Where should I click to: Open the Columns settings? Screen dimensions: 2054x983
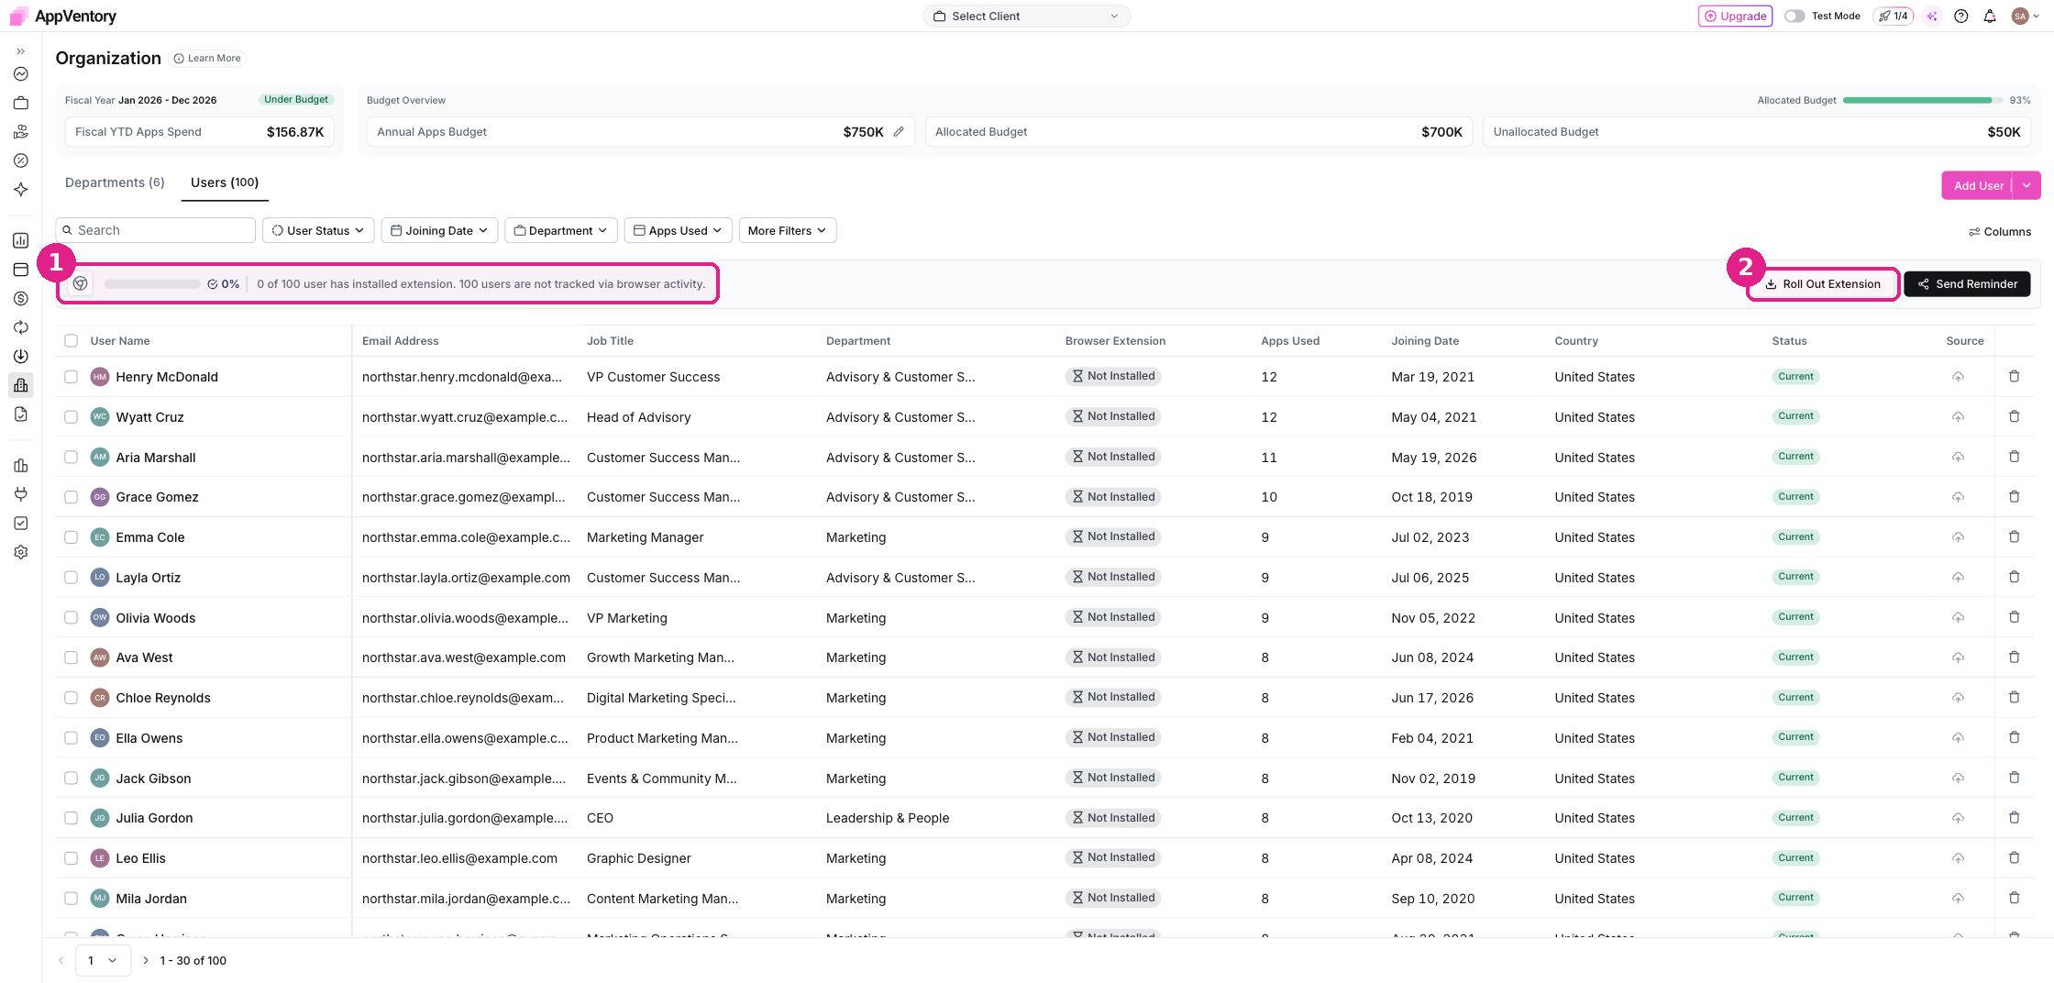[2000, 231]
